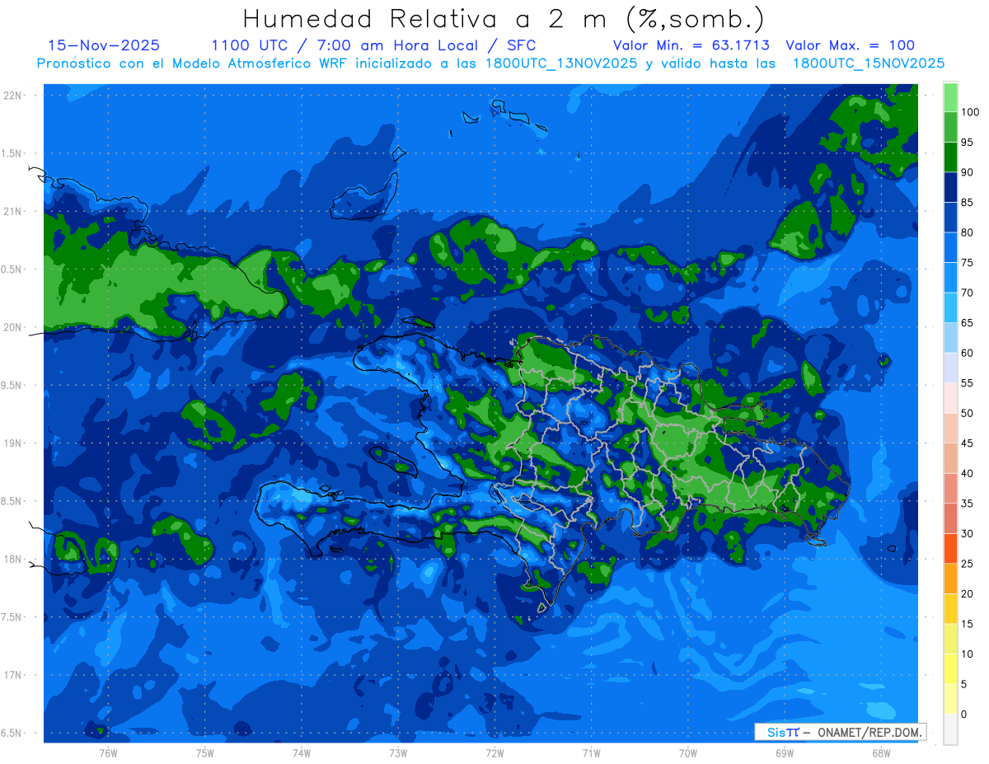The width and height of the screenshot is (989, 764).
Task: Click the legend value '65'
Action: click(967, 323)
